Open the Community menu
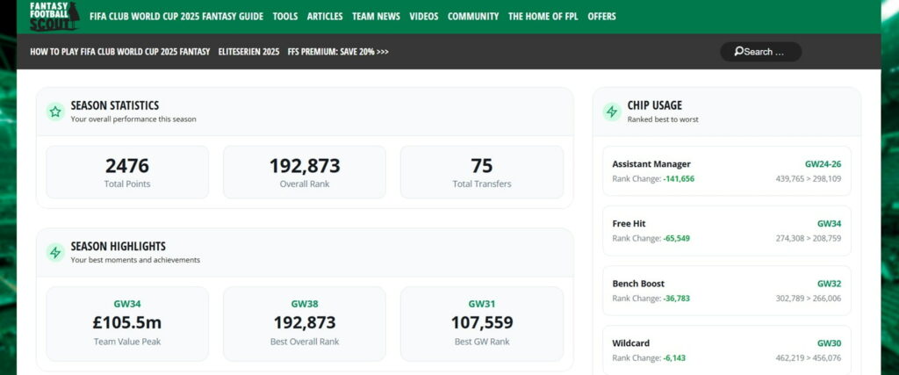 click(473, 16)
